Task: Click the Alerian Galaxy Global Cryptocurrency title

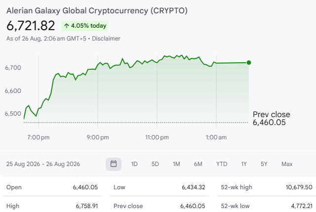Action: pyautogui.click(x=97, y=11)
